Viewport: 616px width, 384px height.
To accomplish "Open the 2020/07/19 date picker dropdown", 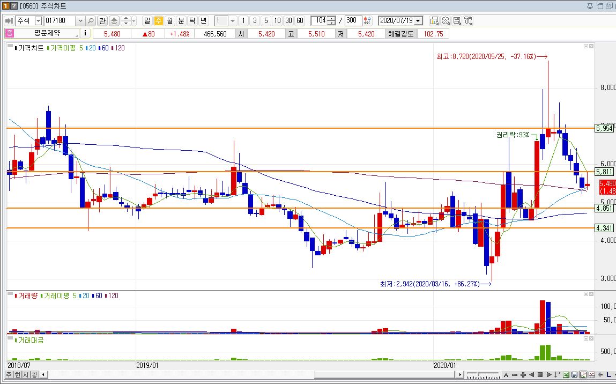I will 418,21.
